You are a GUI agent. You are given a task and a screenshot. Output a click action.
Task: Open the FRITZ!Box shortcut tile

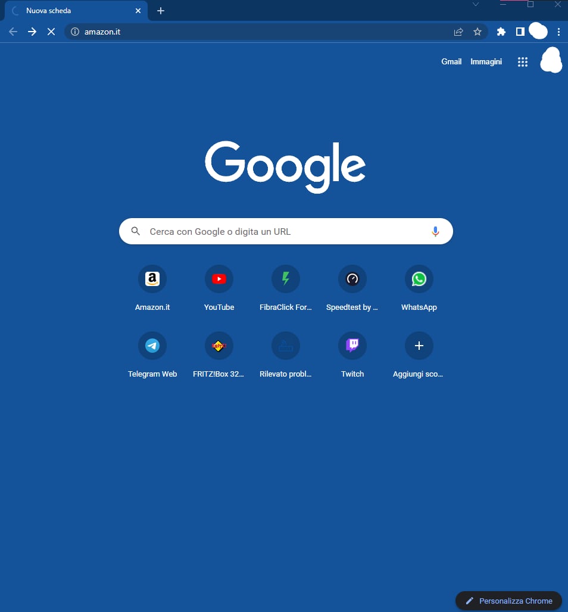219,356
